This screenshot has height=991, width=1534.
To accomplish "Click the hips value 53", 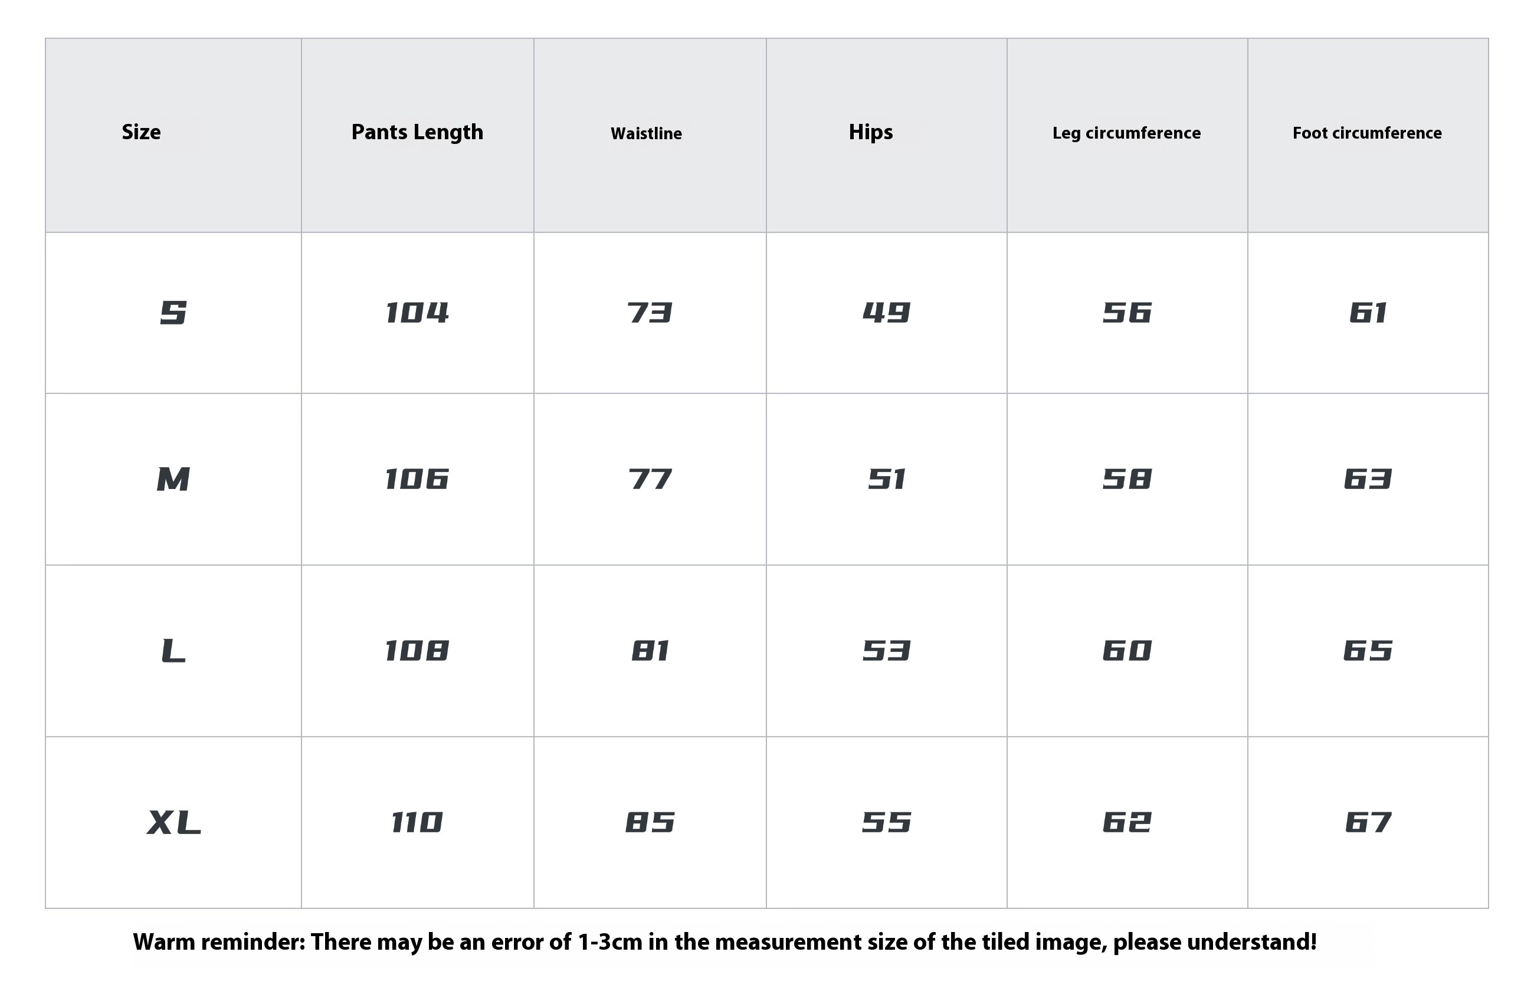I will pyautogui.click(x=887, y=651).
